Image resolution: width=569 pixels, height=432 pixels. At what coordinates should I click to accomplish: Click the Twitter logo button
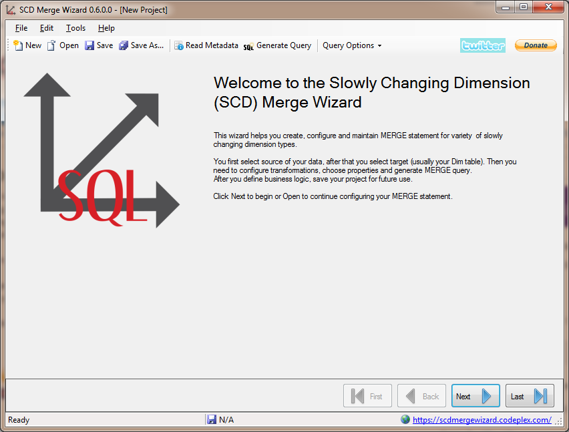click(x=483, y=45)
